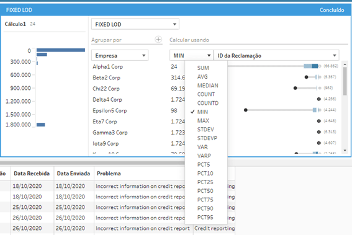352x235 pixels.
Task: Click the Data Enviada column header
Action: [73, 174]
